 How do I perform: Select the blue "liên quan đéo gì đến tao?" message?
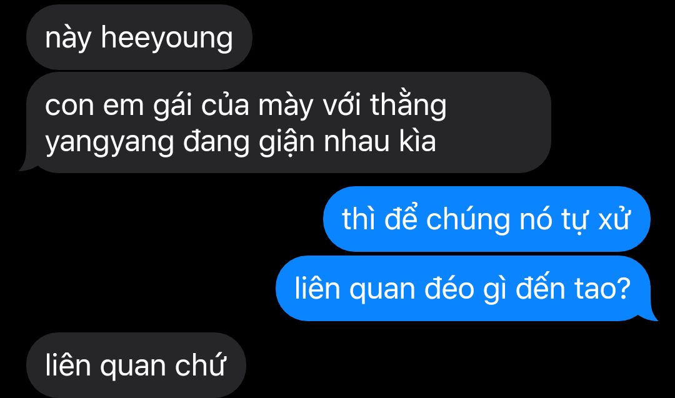[464, 288]
